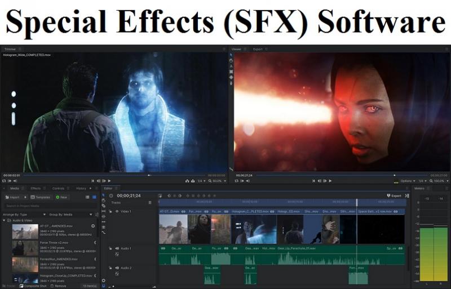Select the Ellipse mask tool in Viewer
The width and height of the screenshot is (451, 289).
pyautogui.click(x=231, y=77)
